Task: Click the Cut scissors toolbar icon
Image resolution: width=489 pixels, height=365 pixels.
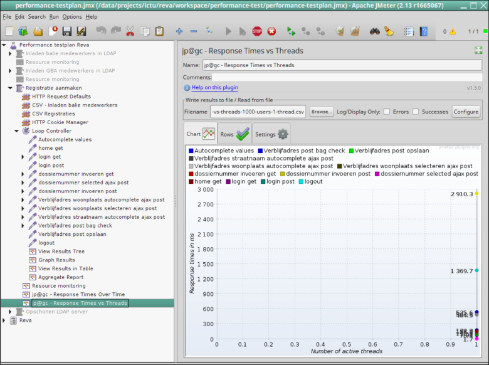Action: pyautogui.click(x=130, y=31)
